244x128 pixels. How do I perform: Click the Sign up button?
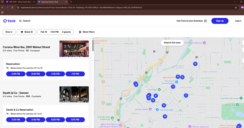[x=220, y=21]
